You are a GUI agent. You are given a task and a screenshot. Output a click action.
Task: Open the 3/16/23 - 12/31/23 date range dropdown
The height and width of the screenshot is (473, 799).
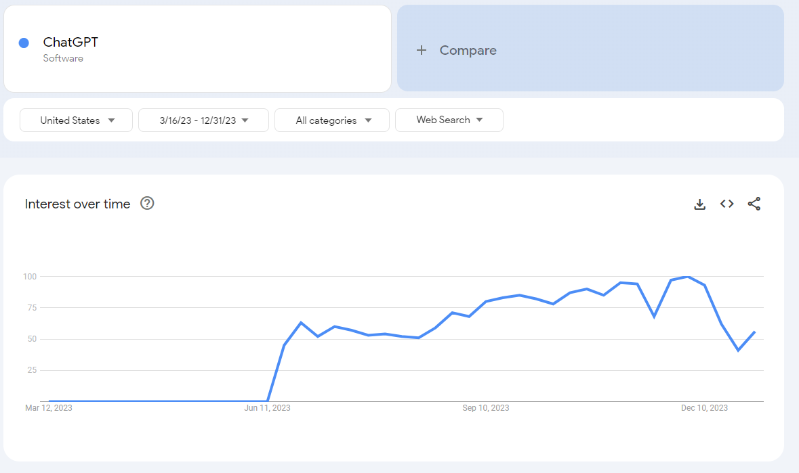[x=203, y=120]
